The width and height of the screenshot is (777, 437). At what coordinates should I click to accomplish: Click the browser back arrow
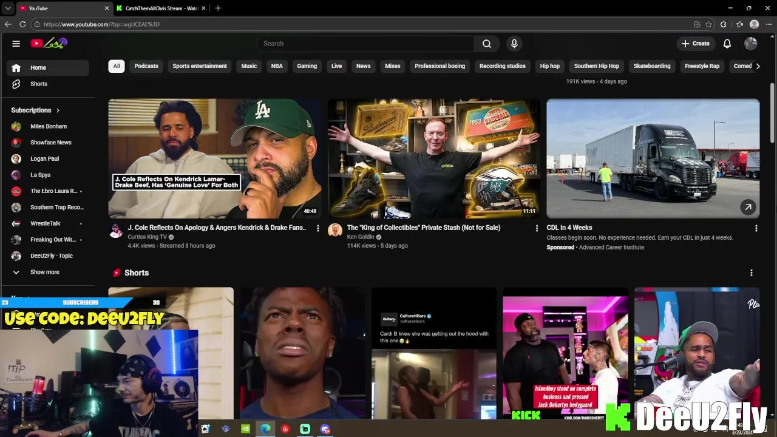click(8, 24)
